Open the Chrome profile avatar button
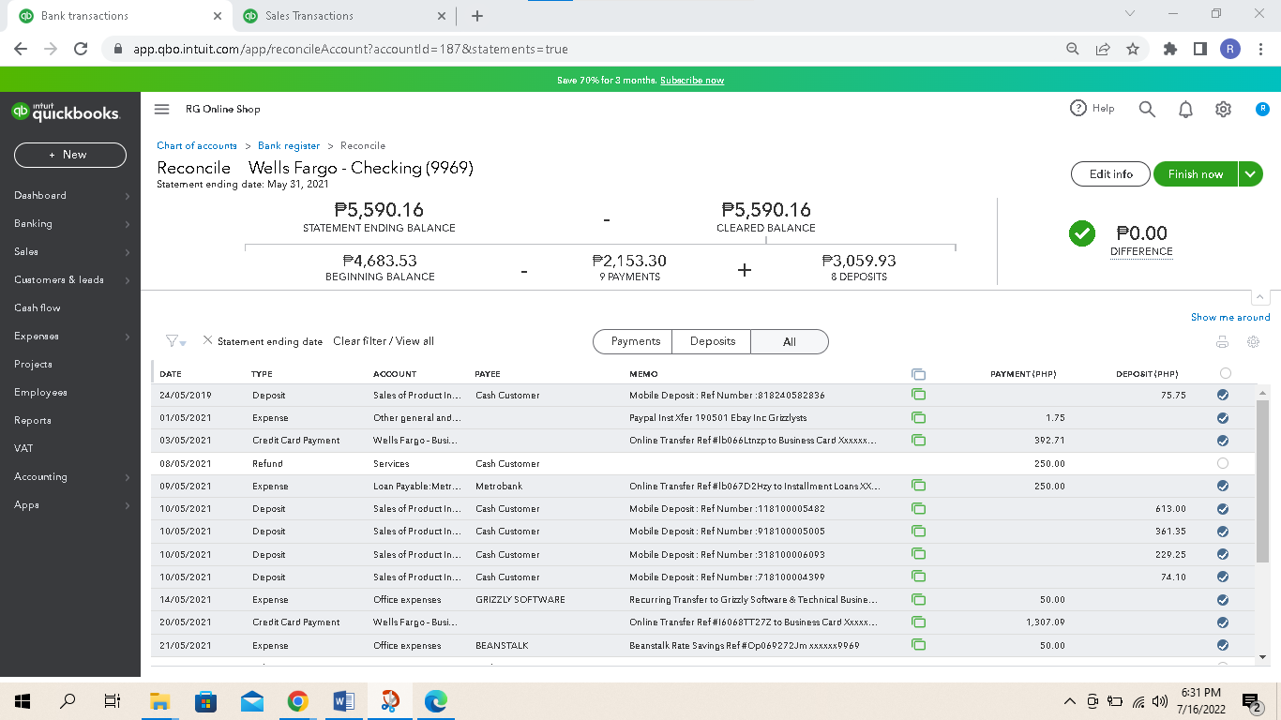 pyautogui.click(x=1230, y=49)
